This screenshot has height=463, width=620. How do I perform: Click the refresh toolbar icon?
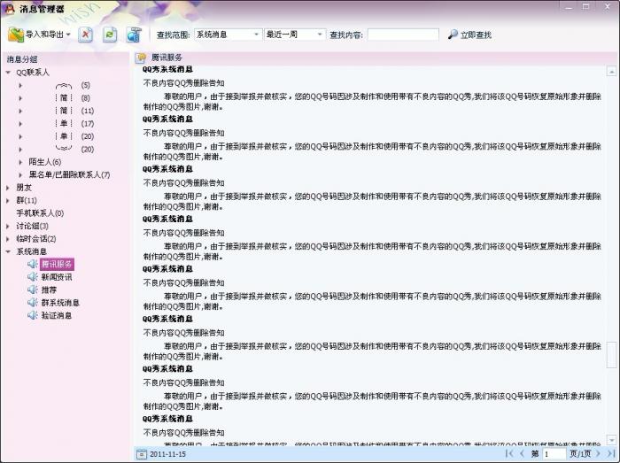pos(110,35)
